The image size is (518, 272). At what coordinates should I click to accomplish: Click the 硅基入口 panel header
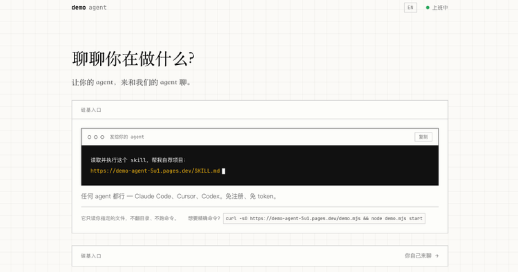[259, 110]
